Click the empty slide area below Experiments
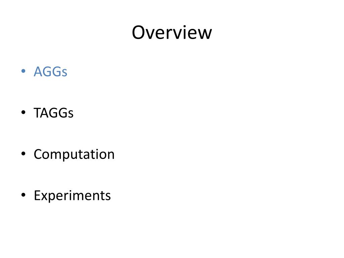The width and height of the screenshot is (344, 258). click(x=172, y=230)
